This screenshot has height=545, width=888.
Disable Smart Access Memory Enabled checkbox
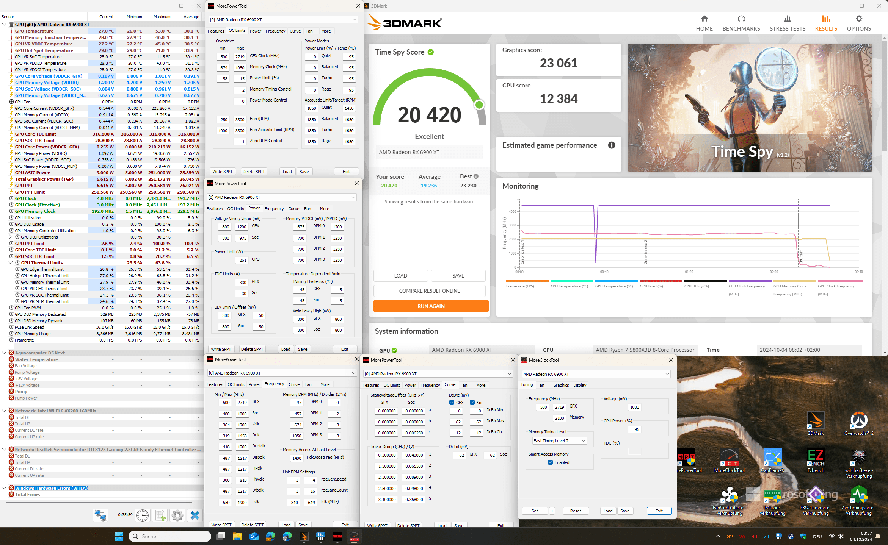[x=550, y=462]
